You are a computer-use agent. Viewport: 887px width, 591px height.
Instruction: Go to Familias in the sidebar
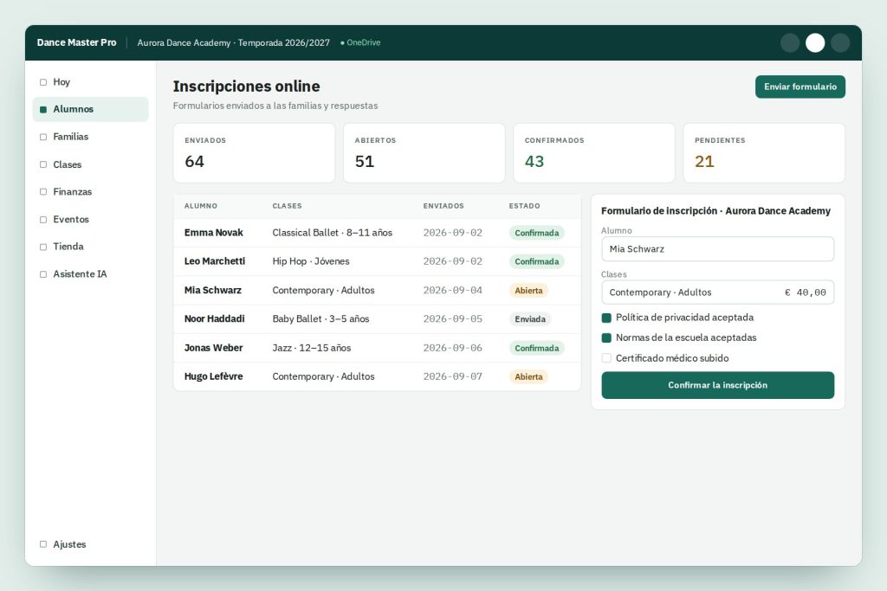(90, 137)
